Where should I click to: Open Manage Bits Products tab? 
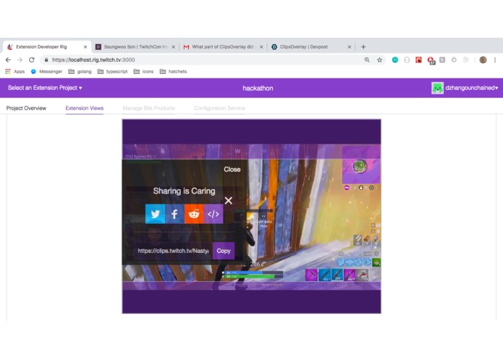(x=149, y=108)
